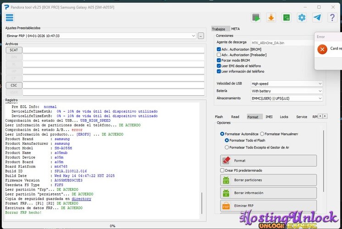Click the orange FRP lock icon
The width and height of the screenshot is (342, 229).
[226, 206]
